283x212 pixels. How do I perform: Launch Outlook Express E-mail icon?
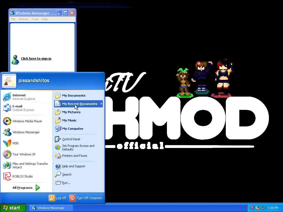tap(7, 108)
